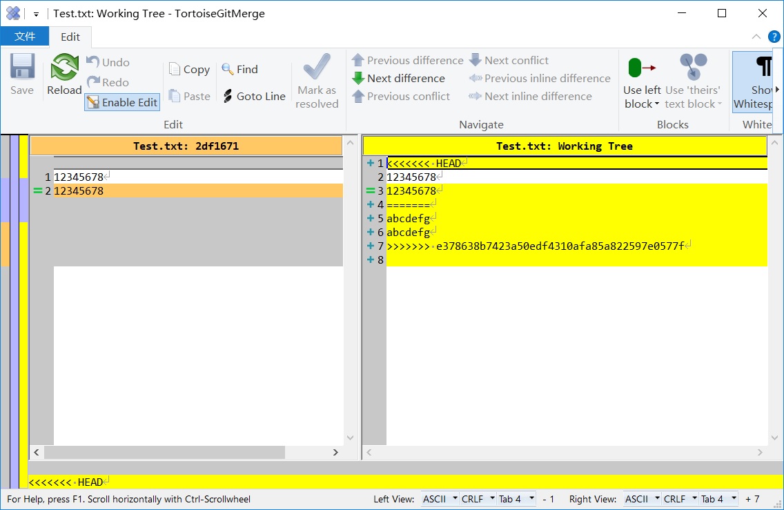Open the Left View CRLF line-ending dropdown
Screen dimensions: 784x510
478,499
